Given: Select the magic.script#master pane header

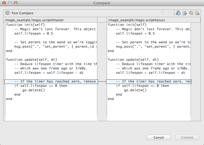Looking at the screenshot, I should pos(34,20).
